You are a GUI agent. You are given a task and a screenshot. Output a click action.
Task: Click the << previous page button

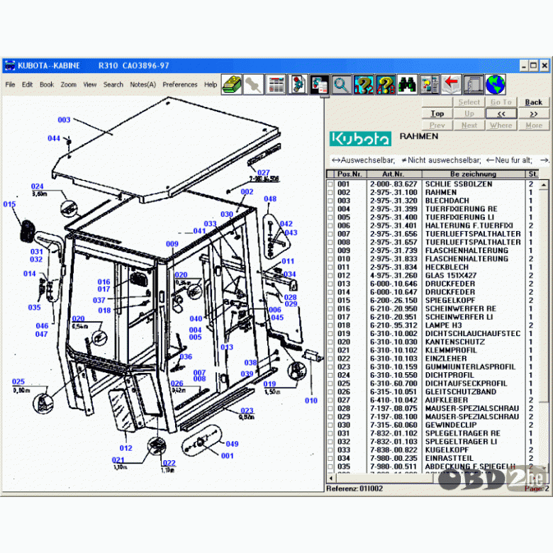click(501, 113)
